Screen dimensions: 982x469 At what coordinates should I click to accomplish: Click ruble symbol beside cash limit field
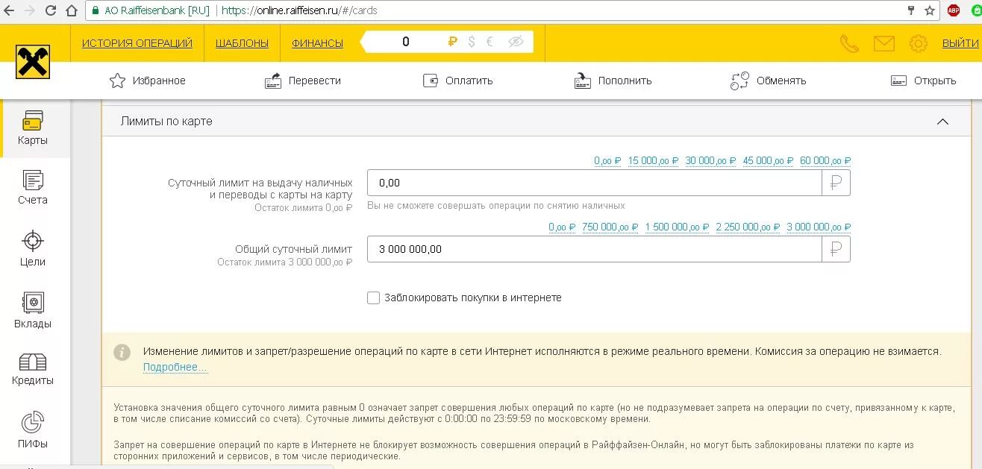click(836, 183)
